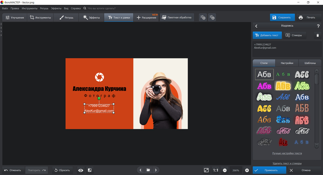Click the Сбросить reset button
The height and width of the screenshot is (175, 323).
point(62,170)
